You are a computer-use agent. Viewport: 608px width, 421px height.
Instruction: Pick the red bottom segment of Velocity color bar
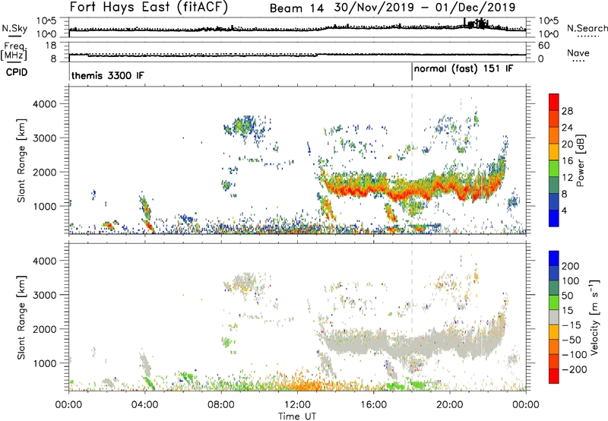[x=554, y=376]
